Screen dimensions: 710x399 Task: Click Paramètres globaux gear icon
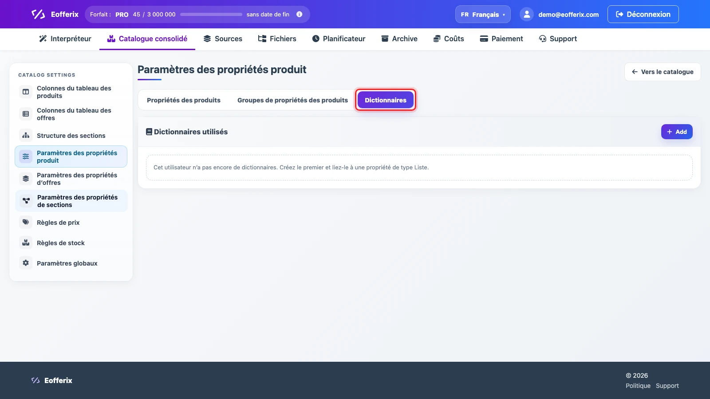tap(26, 263)
